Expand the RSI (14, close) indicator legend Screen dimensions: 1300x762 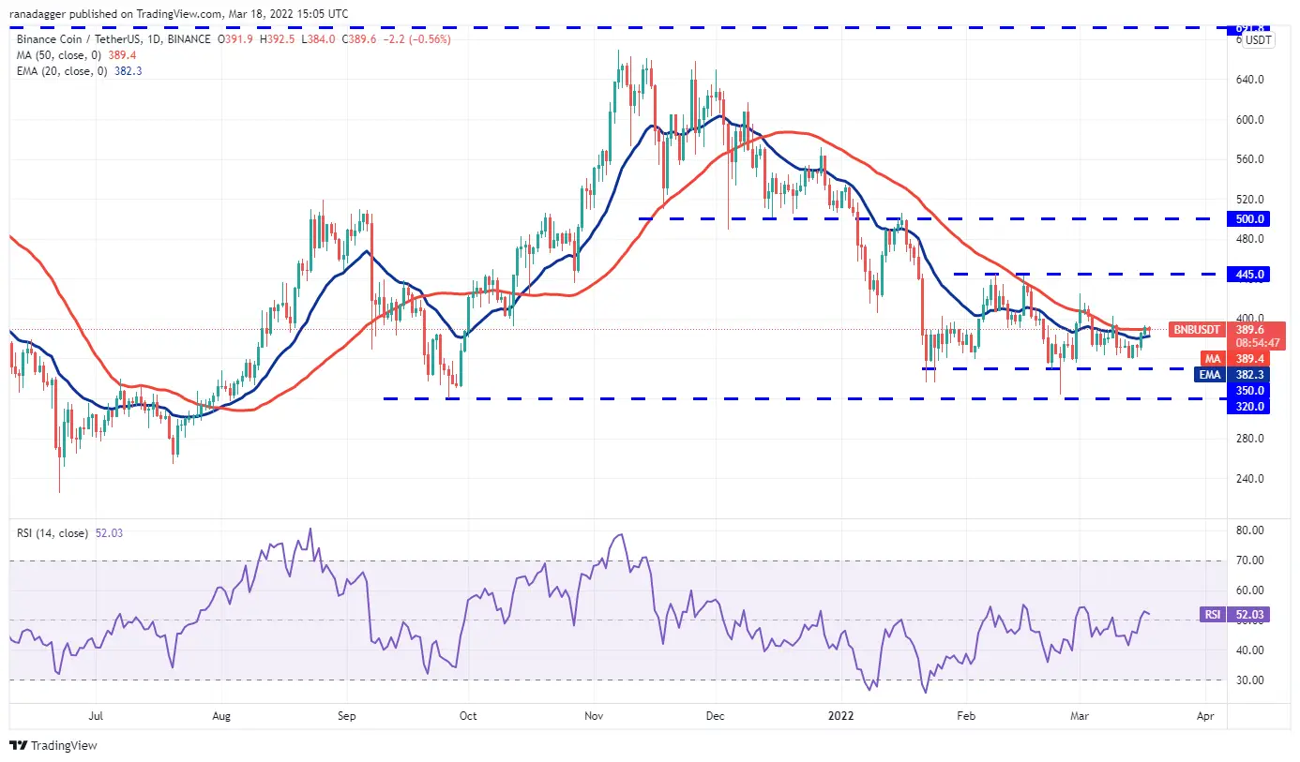click(x=53, y=533)
